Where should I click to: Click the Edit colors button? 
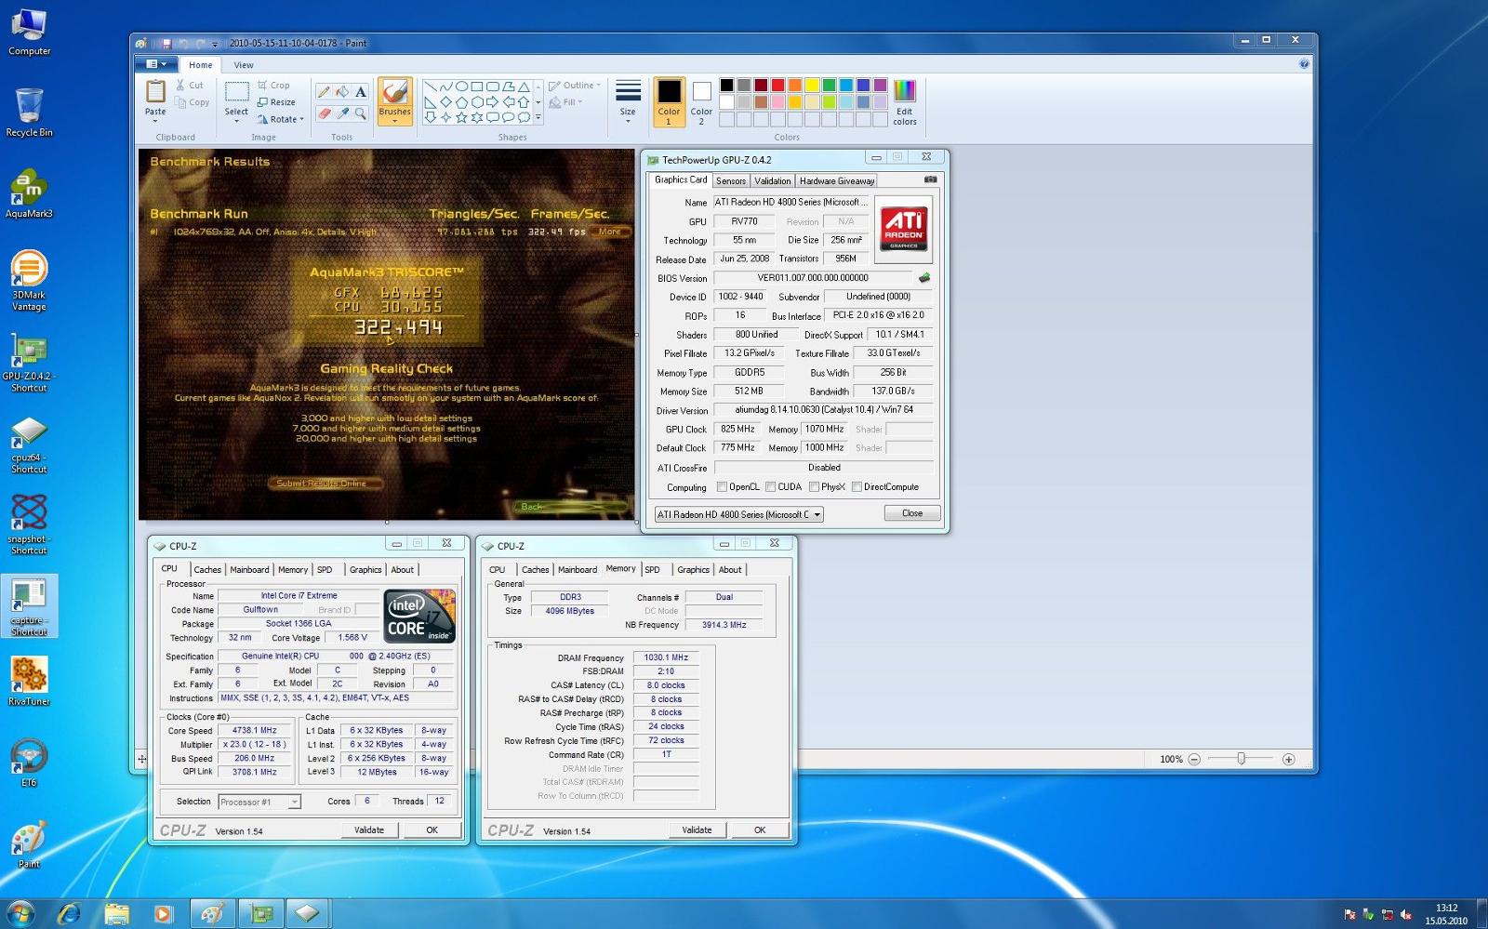pos(905,102)
